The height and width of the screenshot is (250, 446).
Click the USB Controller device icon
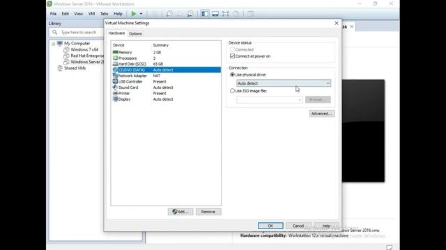[115, 81]
